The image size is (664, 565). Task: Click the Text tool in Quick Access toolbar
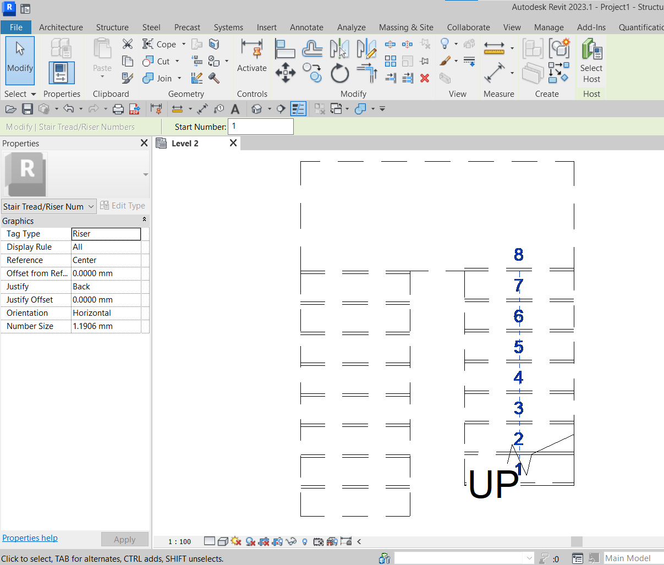point(235,108)
